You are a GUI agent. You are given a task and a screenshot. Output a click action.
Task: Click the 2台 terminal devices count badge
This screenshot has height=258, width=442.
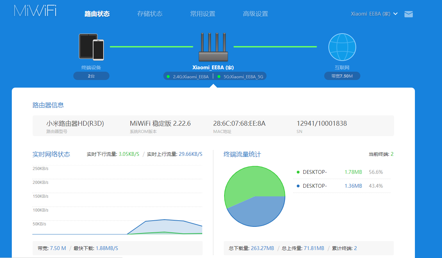(x=91, y=76)
